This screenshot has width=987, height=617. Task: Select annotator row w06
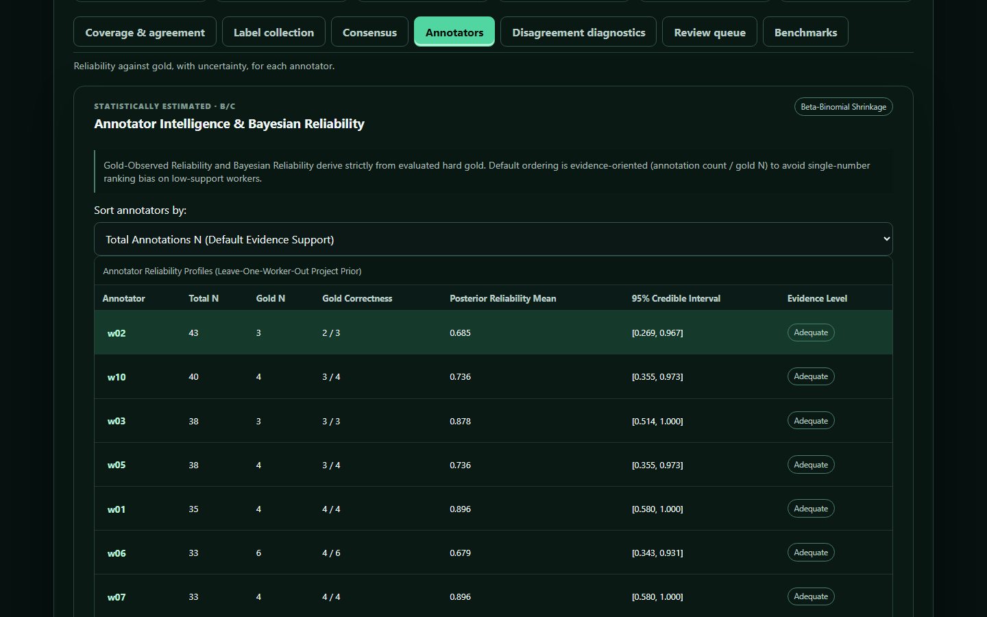[x=493, y=553]
